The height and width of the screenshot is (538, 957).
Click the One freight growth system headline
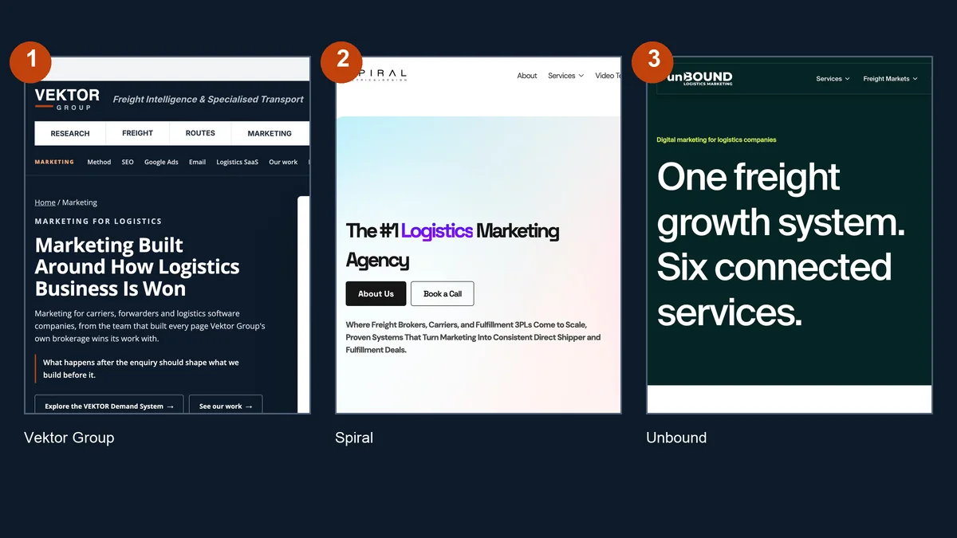(781, 244)
